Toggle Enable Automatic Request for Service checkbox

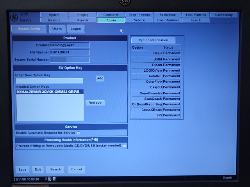click(79, 133)
